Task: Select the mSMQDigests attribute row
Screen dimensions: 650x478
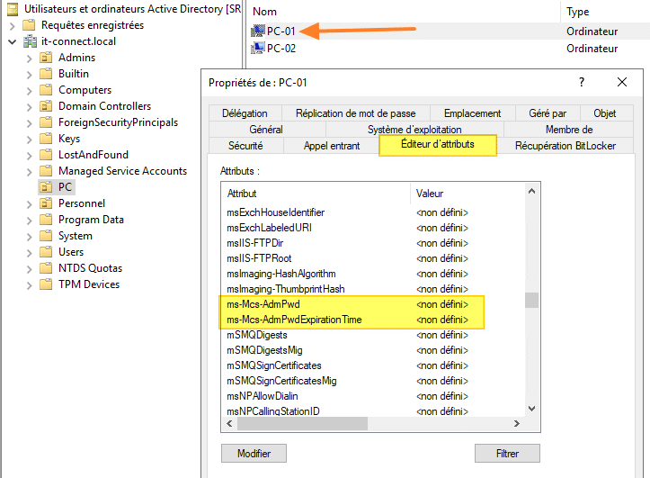Action: [x=373, y=335]
